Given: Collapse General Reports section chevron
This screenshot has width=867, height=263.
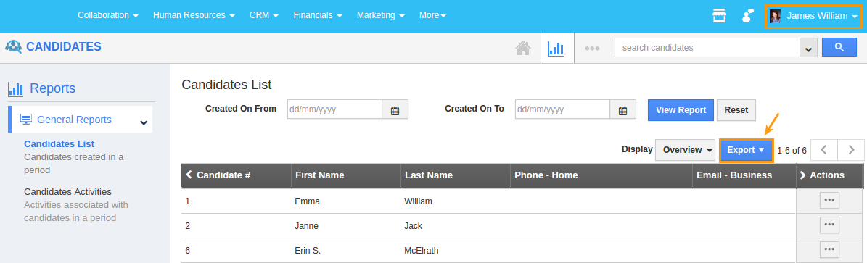Looking at the screenshot, I should point(144,122).
